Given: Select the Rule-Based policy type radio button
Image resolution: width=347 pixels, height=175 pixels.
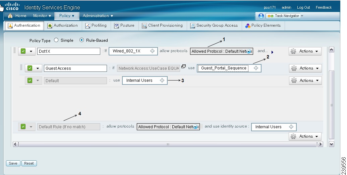Looking at the screenshot, I should pyautogui.click(x=82, y=40).
